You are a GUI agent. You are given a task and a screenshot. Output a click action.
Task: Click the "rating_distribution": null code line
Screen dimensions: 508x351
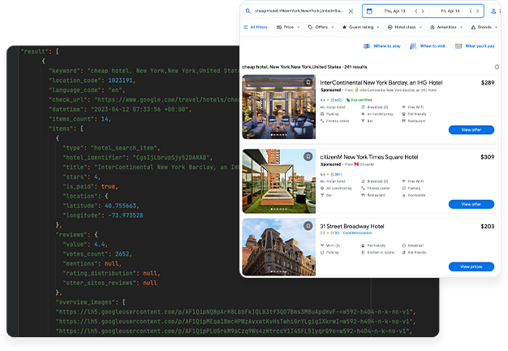click(x=111, y=273)
